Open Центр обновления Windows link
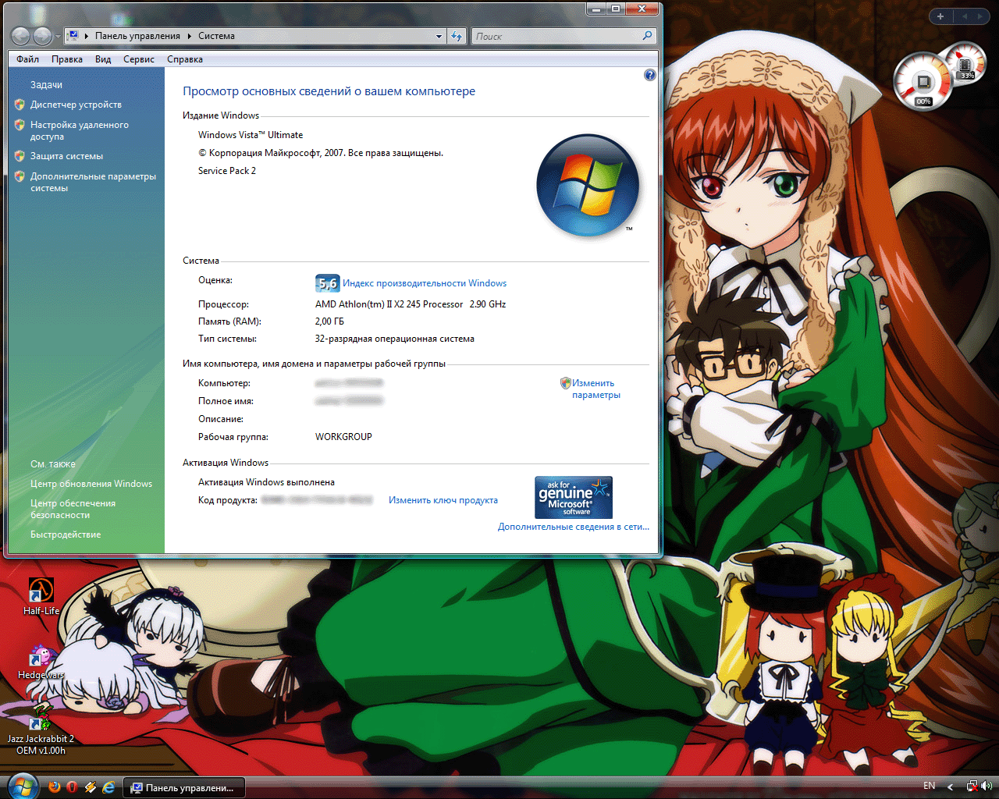This screenshot has height=799, width=999. click(91, 484)
